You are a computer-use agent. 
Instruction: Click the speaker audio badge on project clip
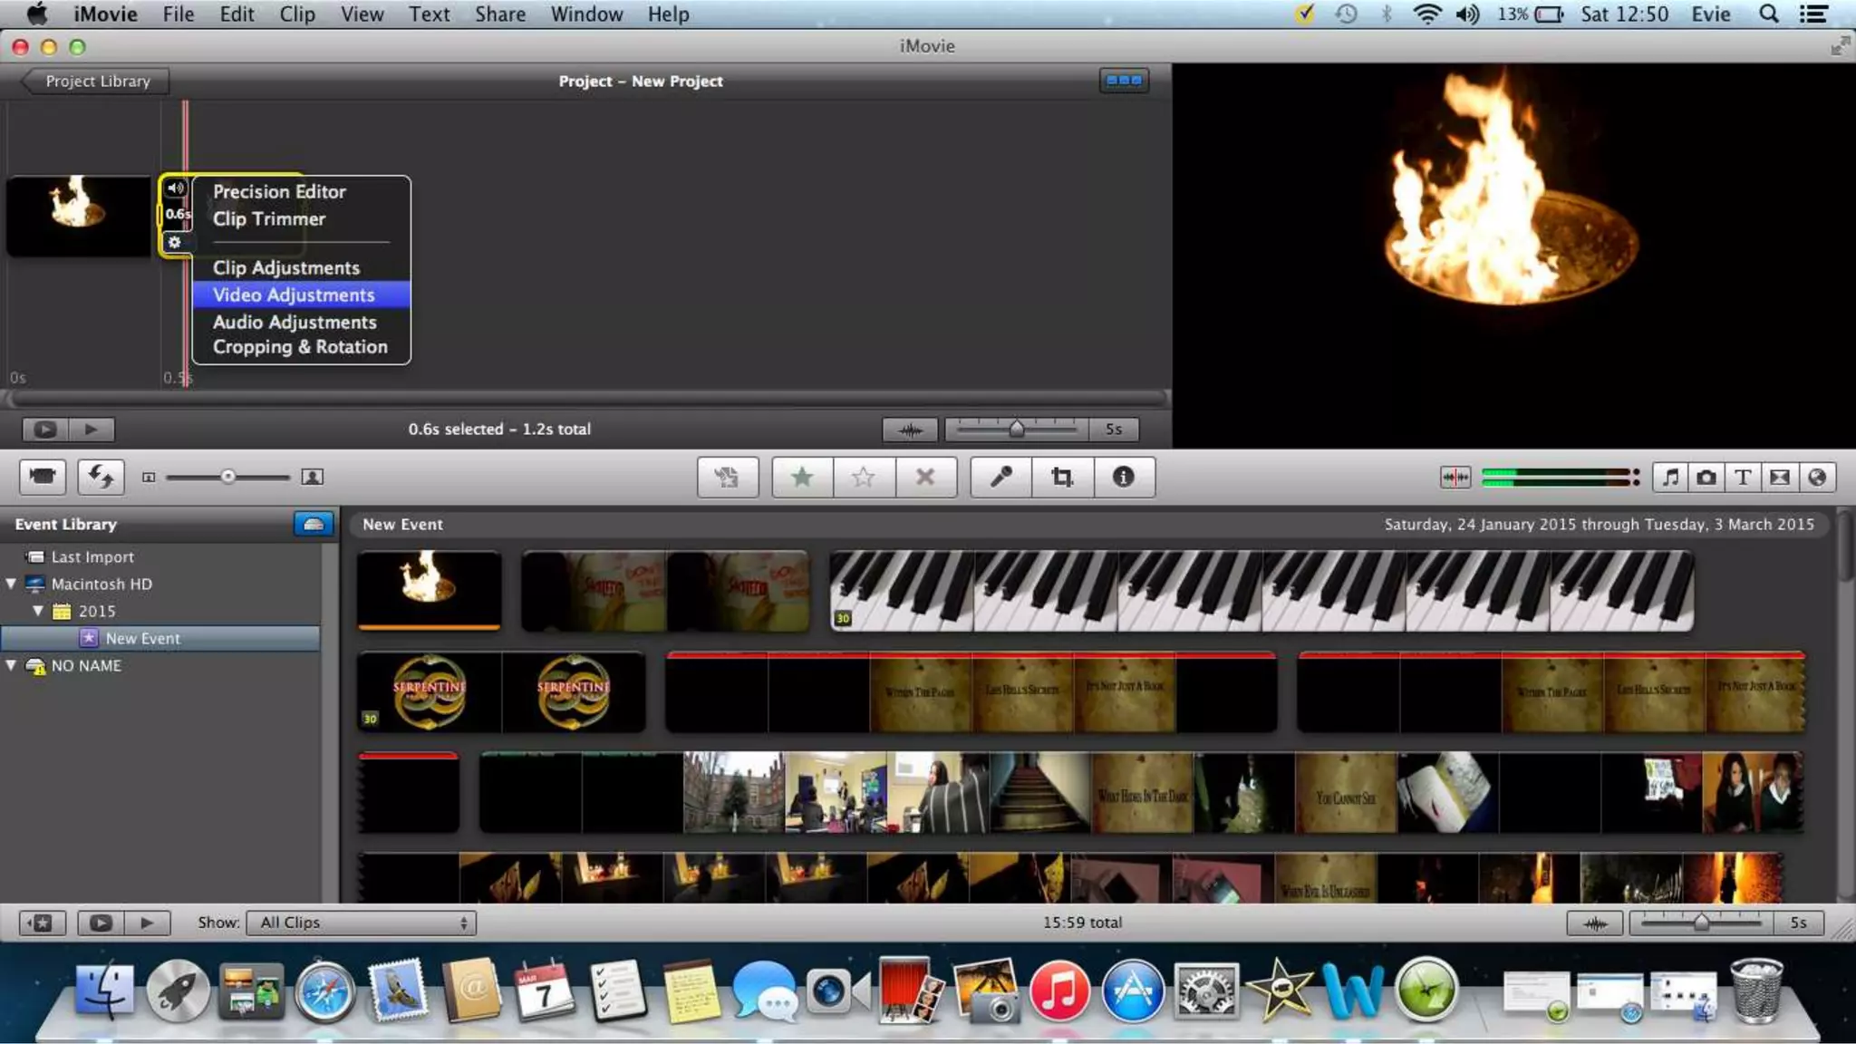click(x=176, y=188)
